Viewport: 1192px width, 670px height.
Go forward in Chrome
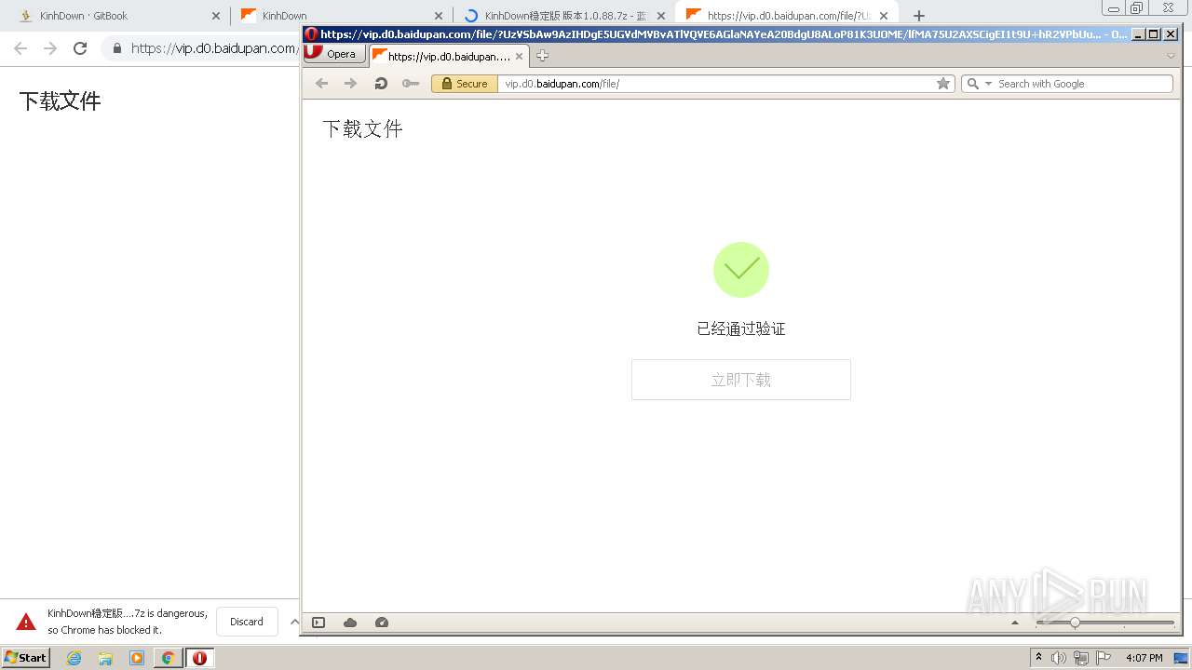click(50, 48)
